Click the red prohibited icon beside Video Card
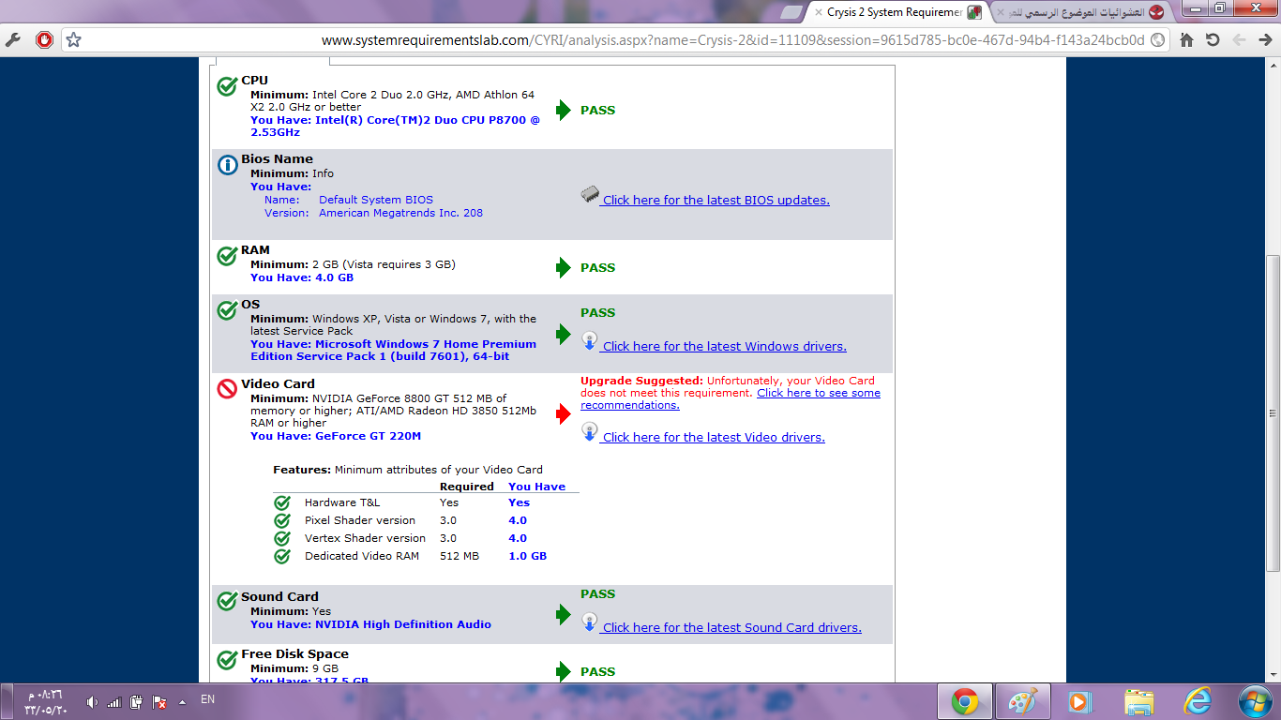Viewport: 1281px width, 720px height. [227, 389]
